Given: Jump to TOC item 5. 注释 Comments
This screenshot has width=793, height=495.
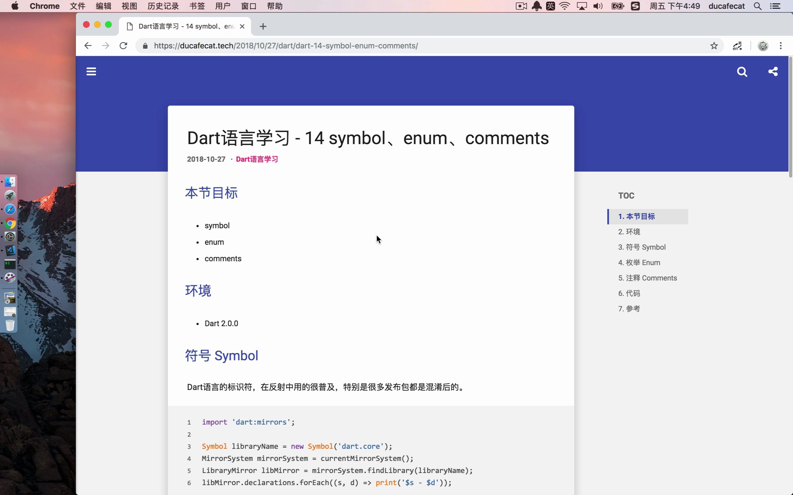Looking at the screenshot, I should [648, 278].
